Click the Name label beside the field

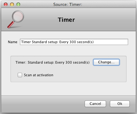coord(13,42)
